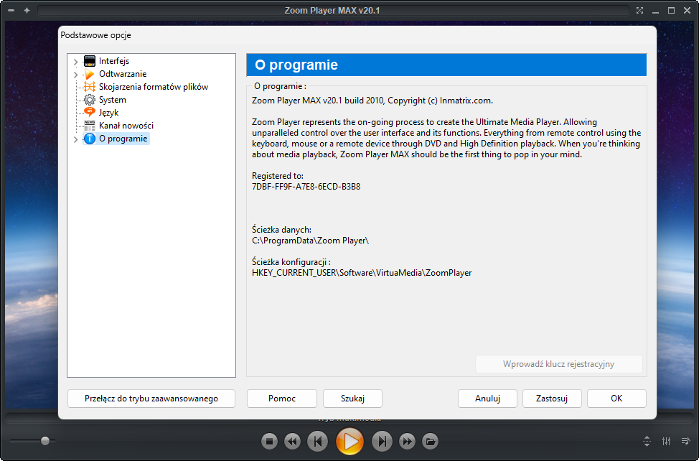Select O programie tree entry
Screen dimensions: 699x461
coord(123,139)
